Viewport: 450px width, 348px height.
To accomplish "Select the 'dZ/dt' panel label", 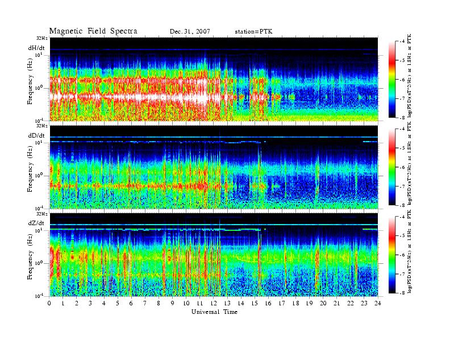I will [36, 223].
